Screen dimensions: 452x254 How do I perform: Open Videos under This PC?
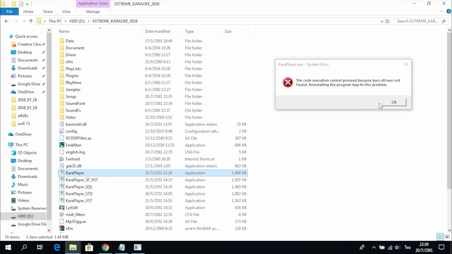click(23, 200)
